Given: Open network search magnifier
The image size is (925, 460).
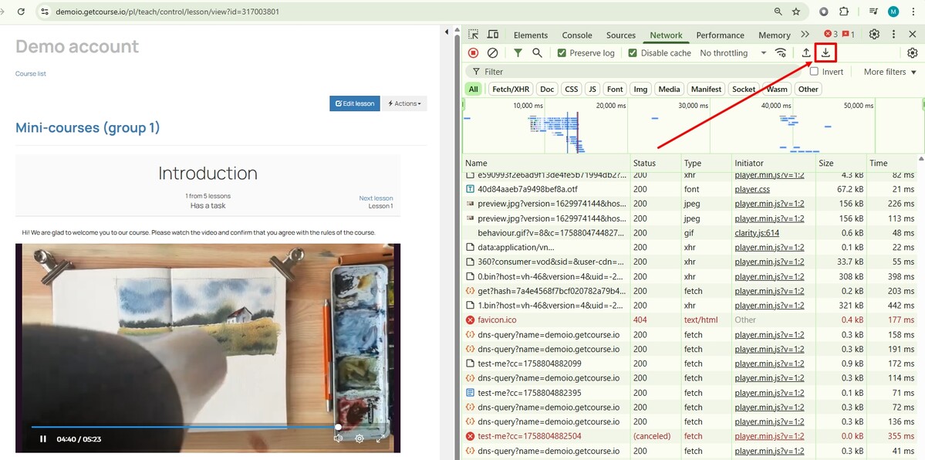Looking at the screenshot, I should [537, 52].
